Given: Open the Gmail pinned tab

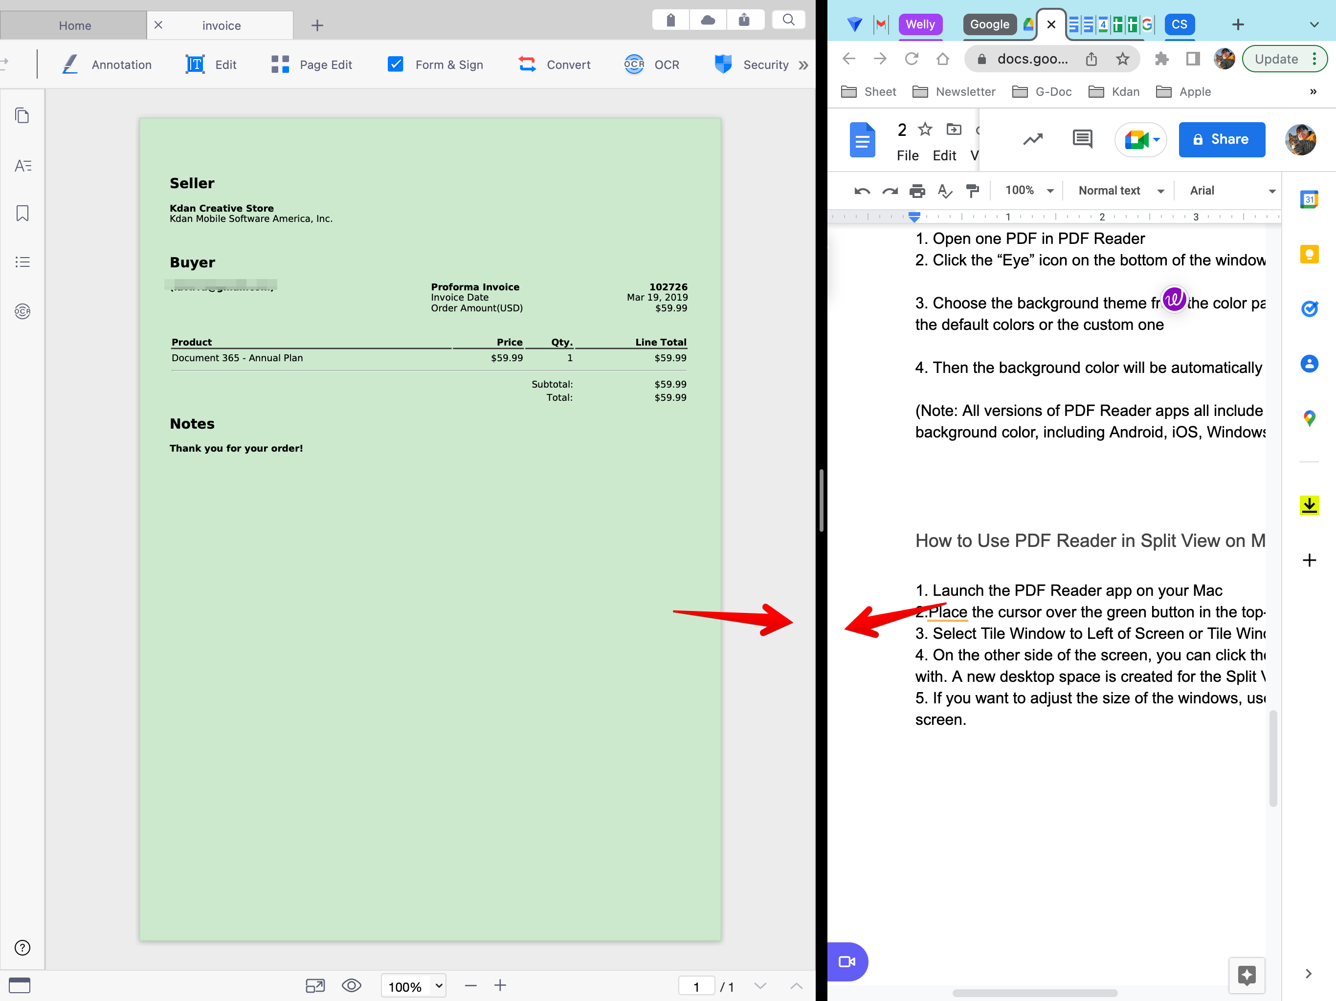Looking at the screenshot, I should (x=881, y=24).
